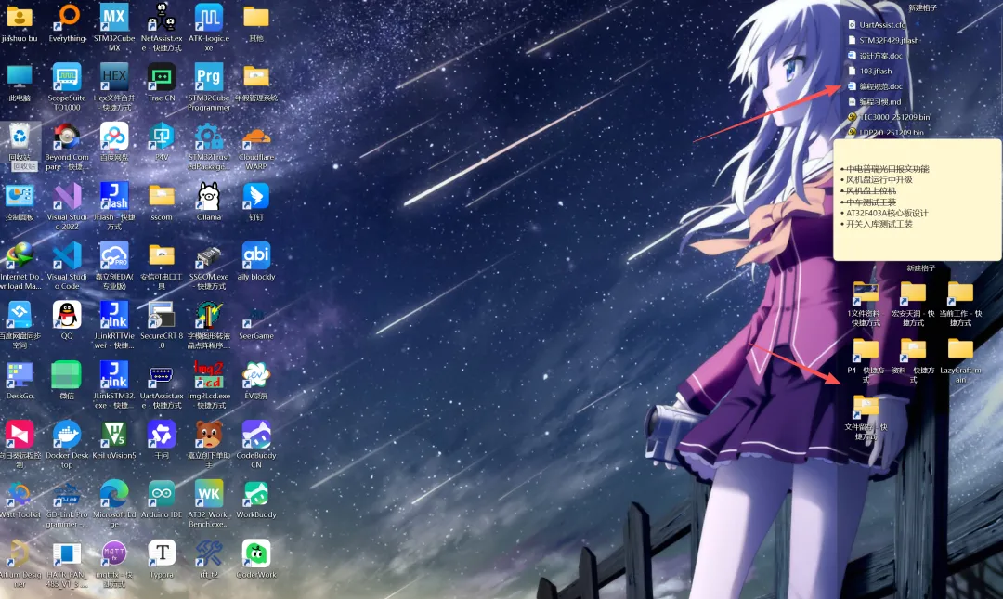Viewport: 1003px width, 599px height.
Task: Click the note line 开关入库测试工装
Action: 879,224
